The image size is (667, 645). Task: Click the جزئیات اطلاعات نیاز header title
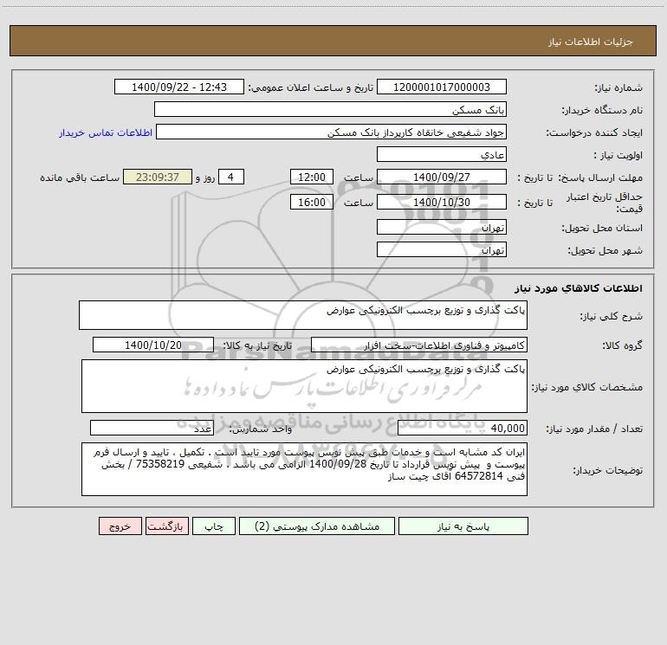(591, 42)
